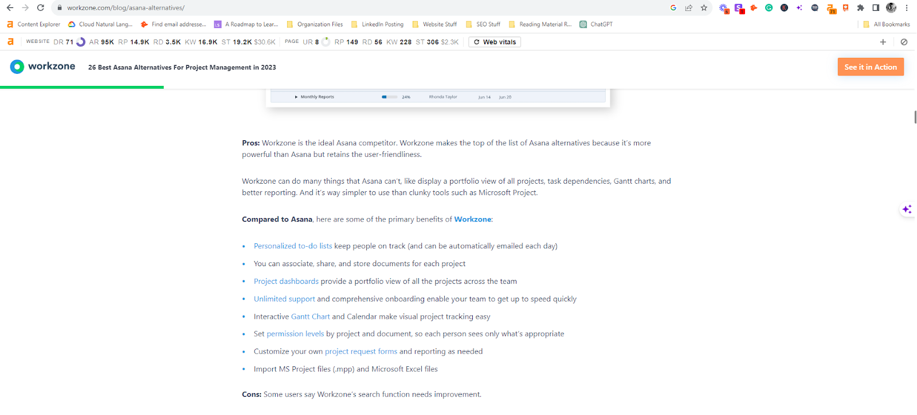Open the project request forms link
This screenshot has height=415, width=917.
pyautogui.click(x=361, y=351)
